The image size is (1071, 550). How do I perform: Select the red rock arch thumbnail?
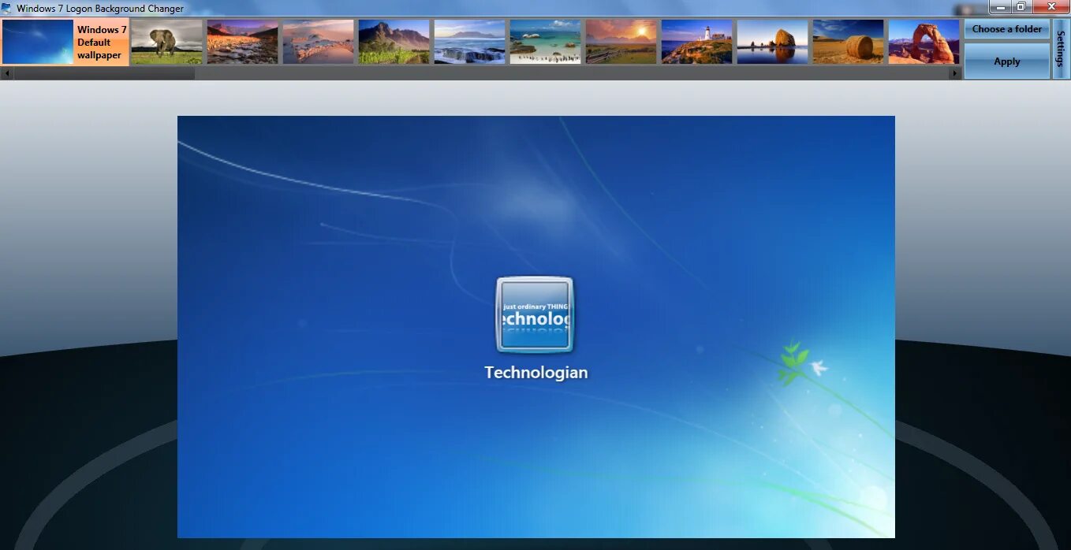pyautogui.click(x=924, y=43)
